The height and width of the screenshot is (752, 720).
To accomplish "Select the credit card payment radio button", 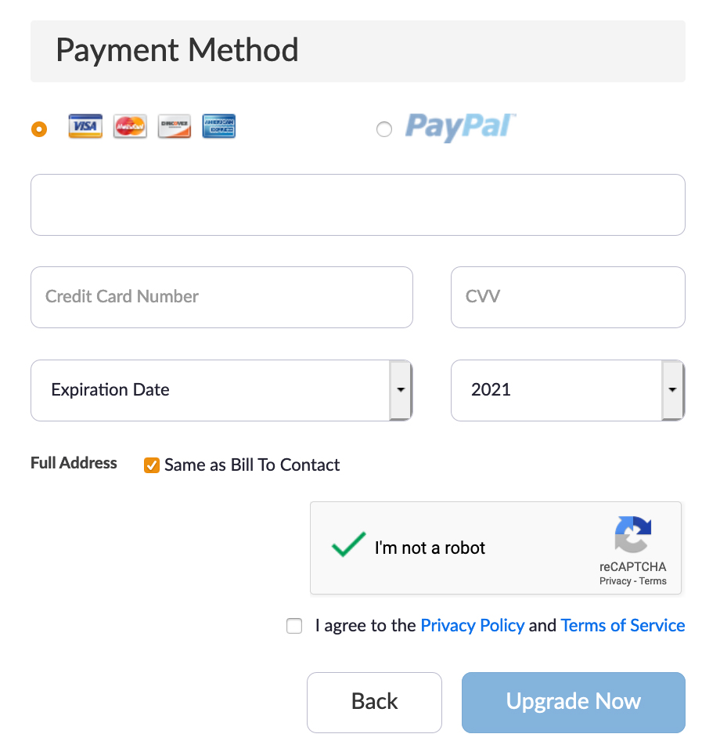I will tap(39, 129).
